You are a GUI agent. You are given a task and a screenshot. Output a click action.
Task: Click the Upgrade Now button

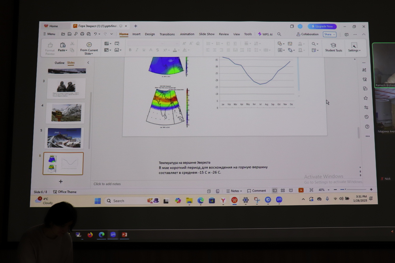click(322, 26)
